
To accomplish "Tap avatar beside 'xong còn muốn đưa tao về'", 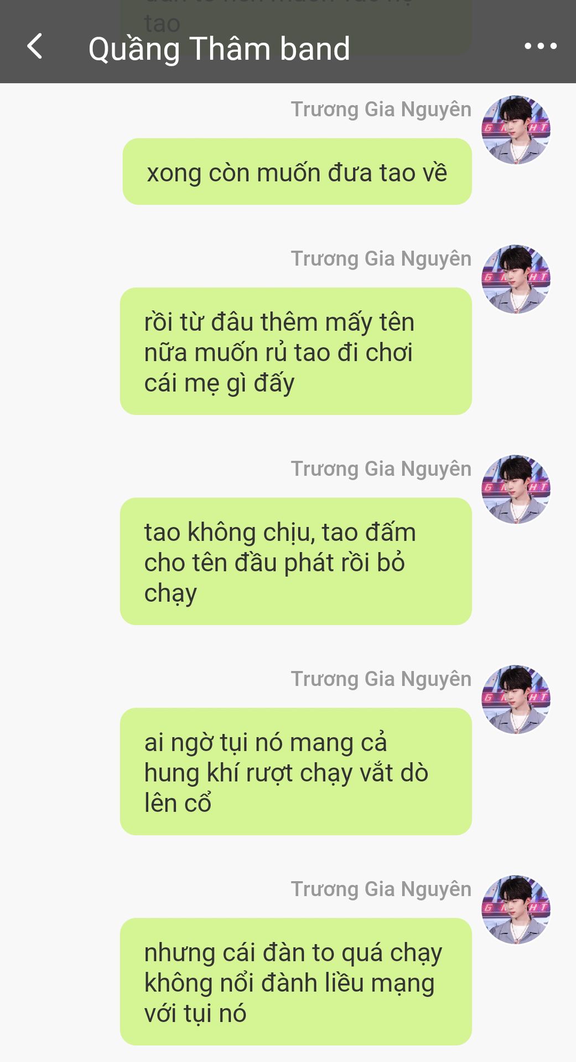I will [x=516, y=130].
